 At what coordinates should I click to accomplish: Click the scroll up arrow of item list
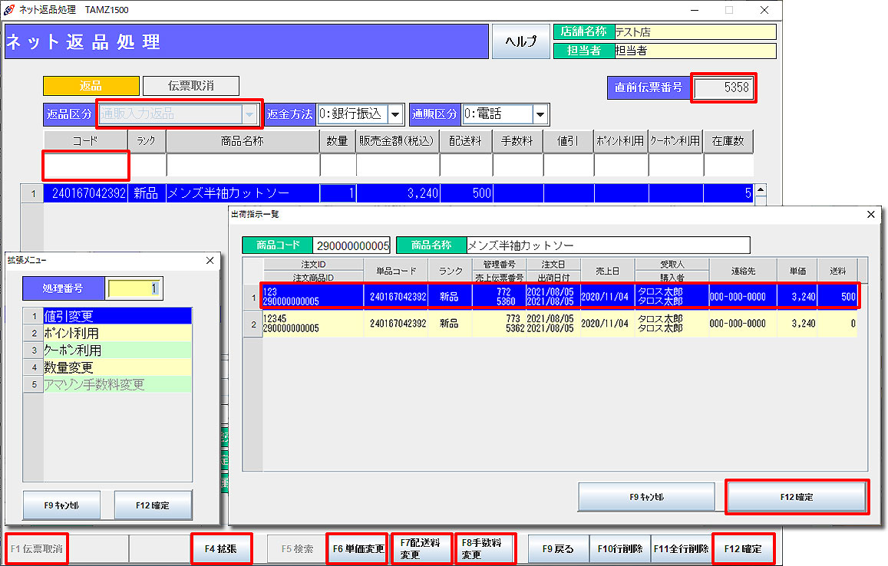click(761, 189)
